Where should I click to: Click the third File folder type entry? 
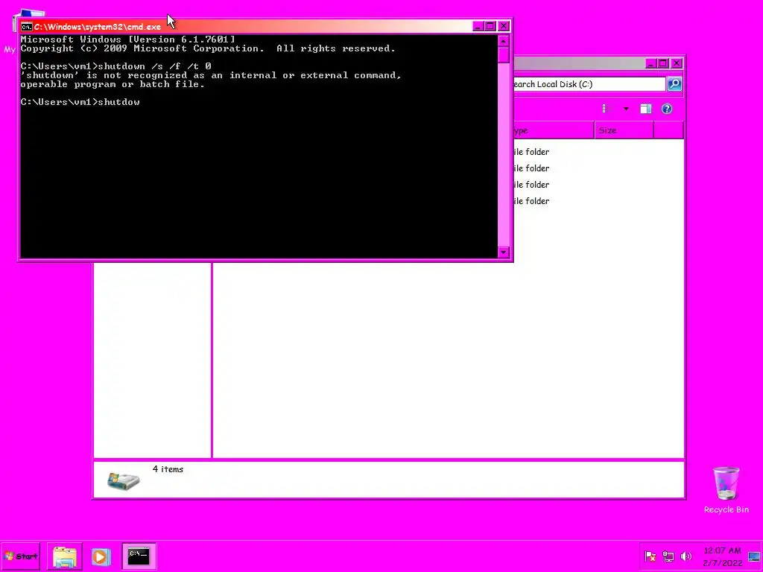tap(531, 185)
